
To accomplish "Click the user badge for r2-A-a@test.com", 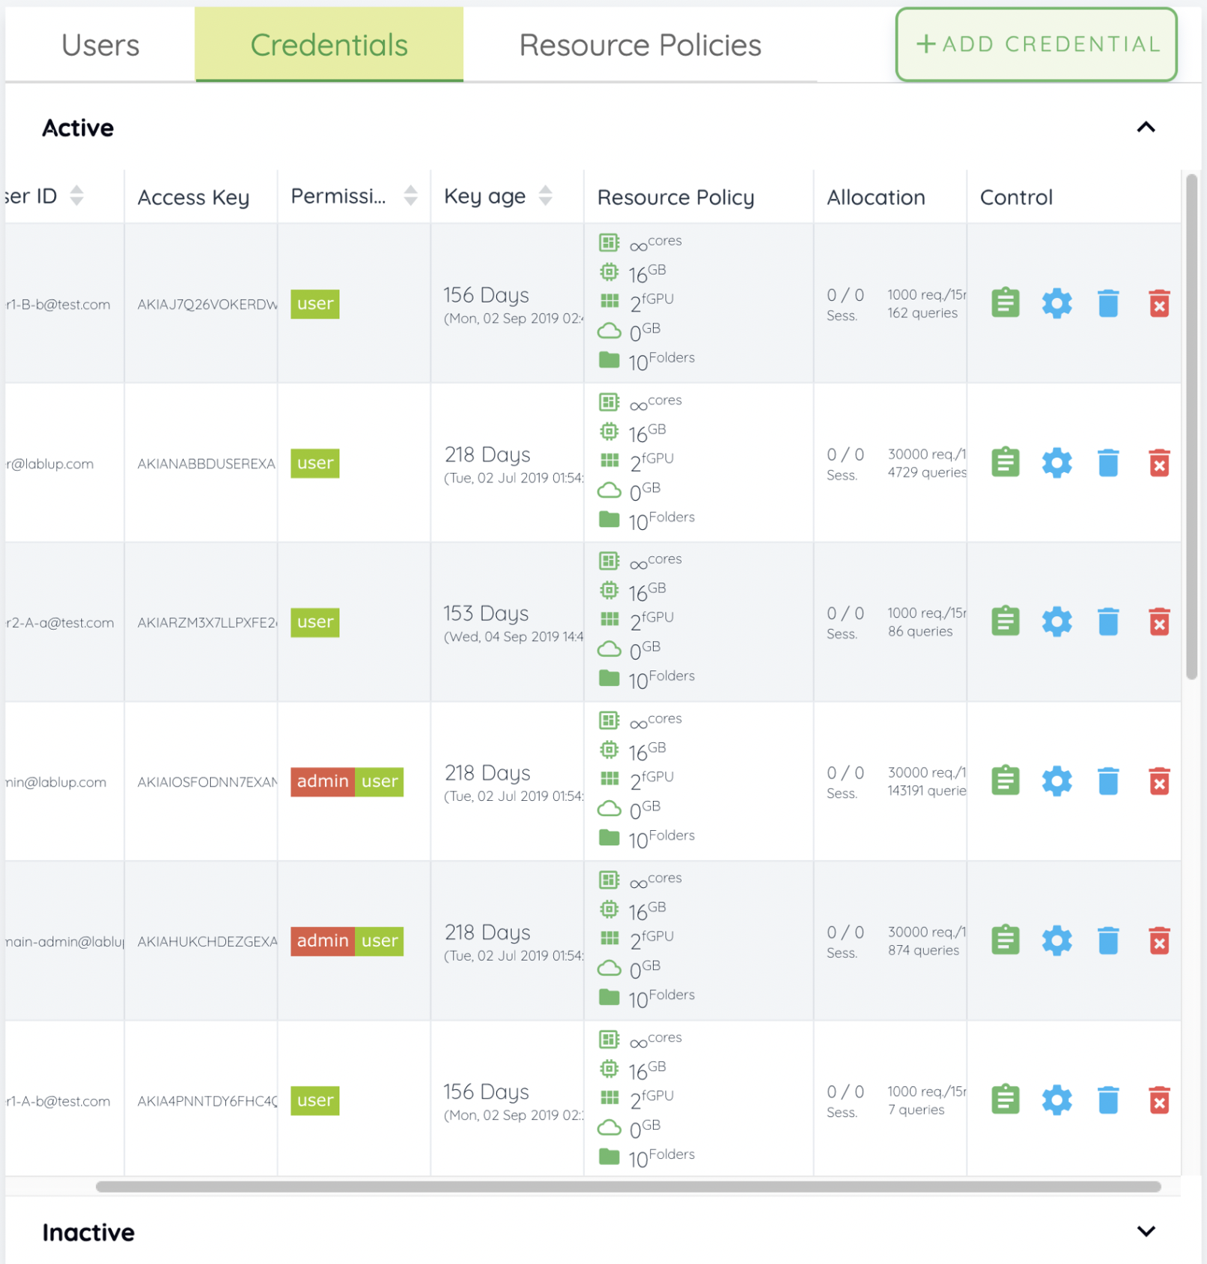I will [x=315, y=622].
